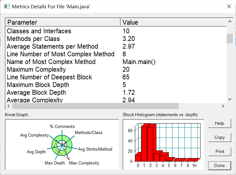The image size is (236, 175).
Task: Select the 'Average Complexity' row
Action: tap(116, 100)
